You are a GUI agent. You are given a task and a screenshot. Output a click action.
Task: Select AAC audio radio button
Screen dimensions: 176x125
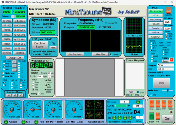163,52
